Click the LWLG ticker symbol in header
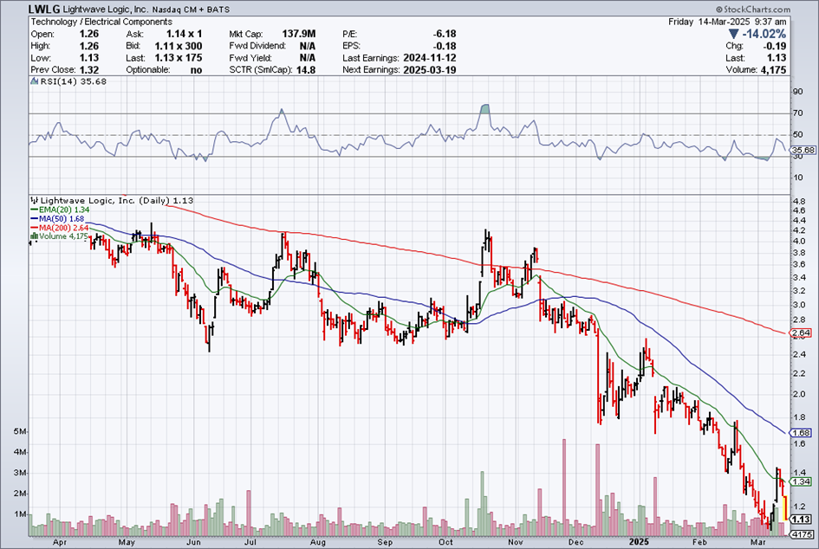Image resolution: width=819 pixels, height=549 pixels. tap(45, 9)
